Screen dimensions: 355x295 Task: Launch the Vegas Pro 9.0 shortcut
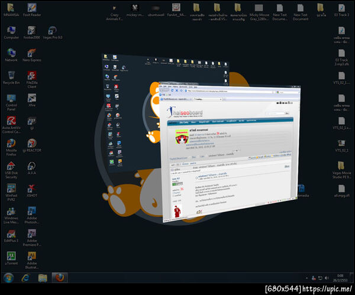coord(52,33)
